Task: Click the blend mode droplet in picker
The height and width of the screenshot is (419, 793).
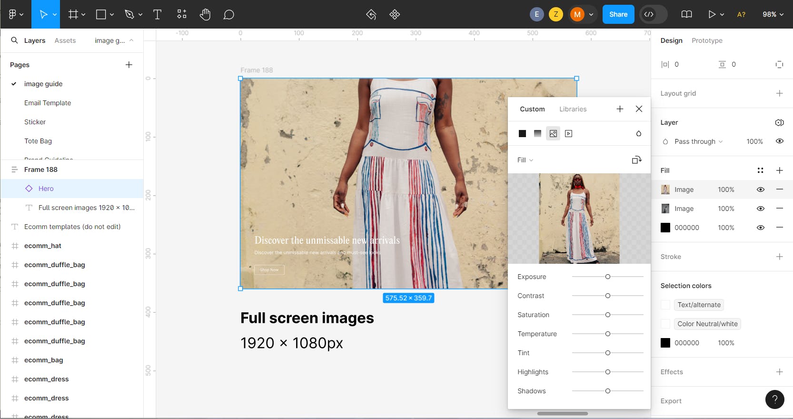Action: pos(639,134)
